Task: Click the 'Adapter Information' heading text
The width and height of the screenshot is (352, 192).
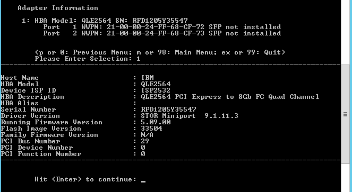Action: click(58, 8)
